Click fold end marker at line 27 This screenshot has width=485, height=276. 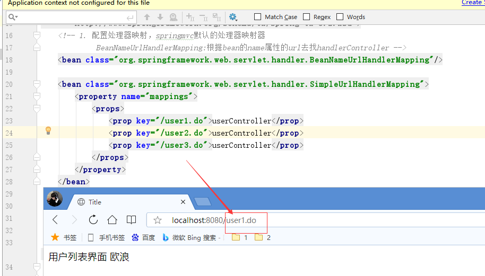[x=37, y=170]
